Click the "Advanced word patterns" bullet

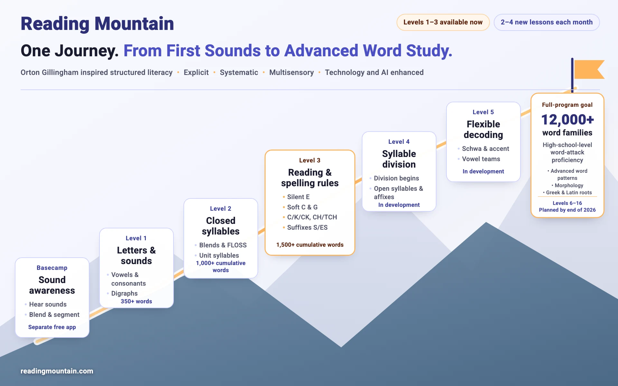[x=567, y=174]
